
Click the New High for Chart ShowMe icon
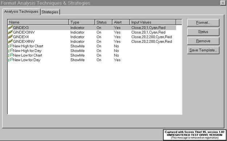[x=10, y=46]
